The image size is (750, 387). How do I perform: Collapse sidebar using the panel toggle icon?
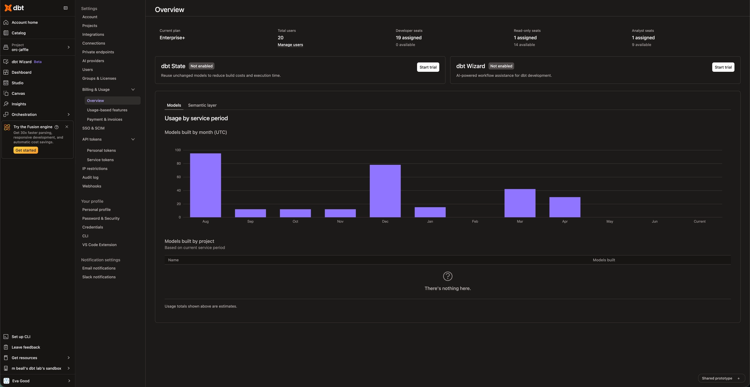tap(66, 8)
